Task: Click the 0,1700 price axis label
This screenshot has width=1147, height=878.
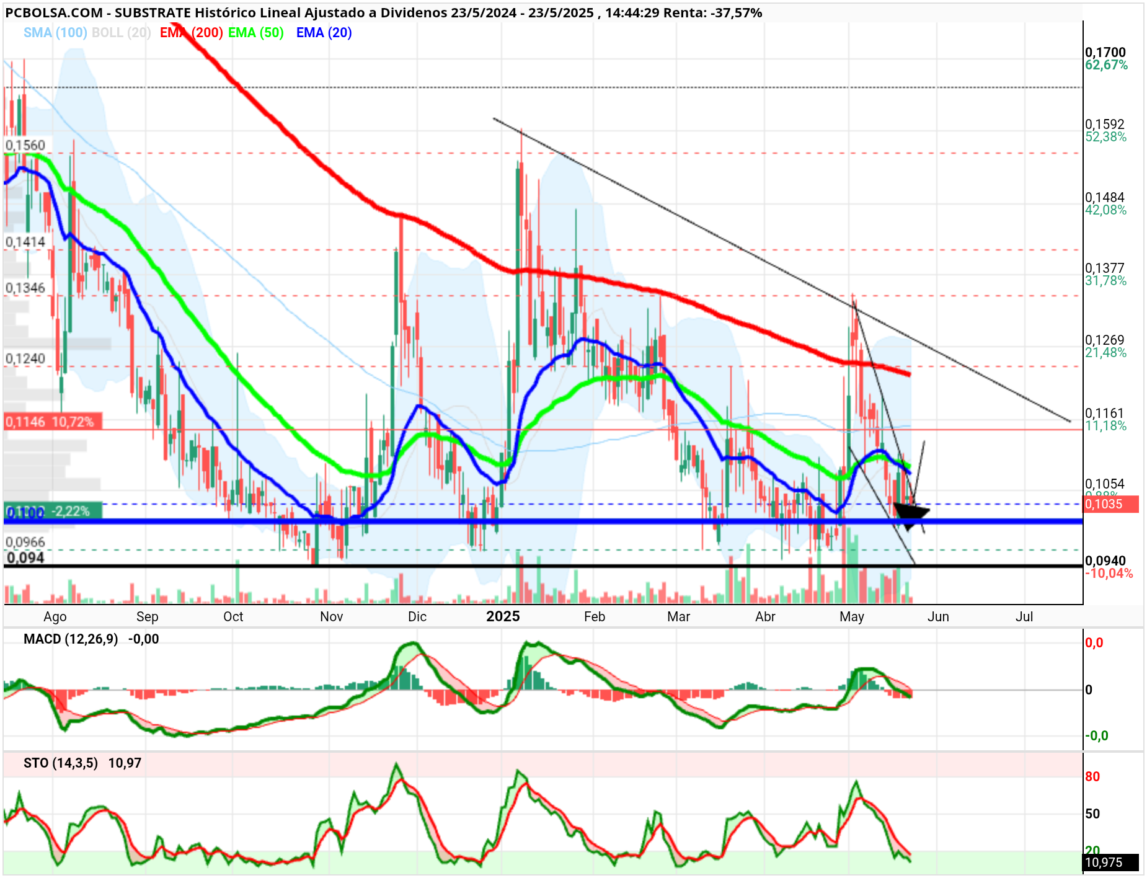Action: (x=1105, y=52)
